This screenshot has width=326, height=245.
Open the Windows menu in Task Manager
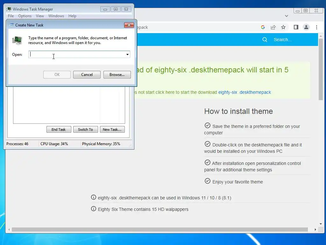[56, 16]
